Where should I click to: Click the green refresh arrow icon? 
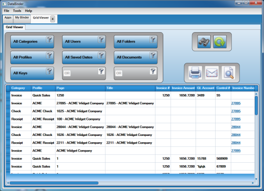click(x=220, y=41)
